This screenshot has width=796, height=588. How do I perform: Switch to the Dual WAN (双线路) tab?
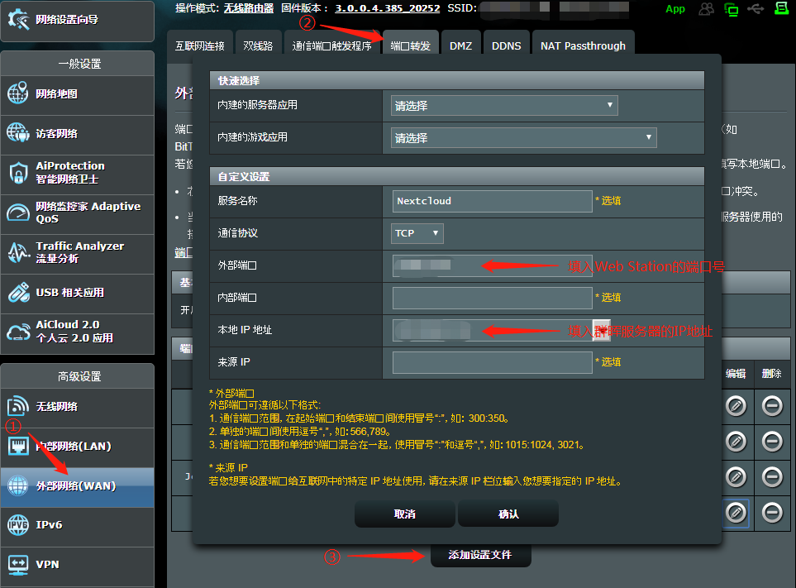[258, 45]
